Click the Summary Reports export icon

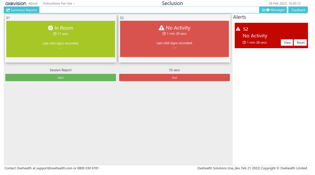(8, 10)
